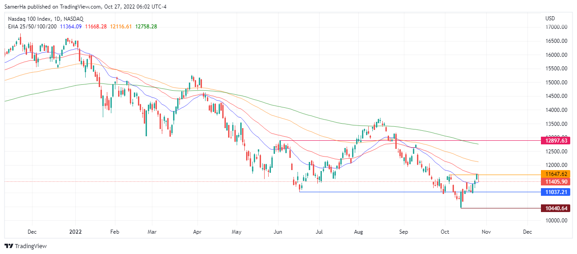Select the Aug label on time axis
The image size is (577, 254).
coord(358,232)
